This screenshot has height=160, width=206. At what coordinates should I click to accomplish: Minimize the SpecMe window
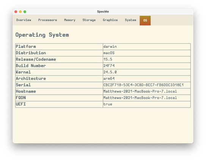coord(20,12)
